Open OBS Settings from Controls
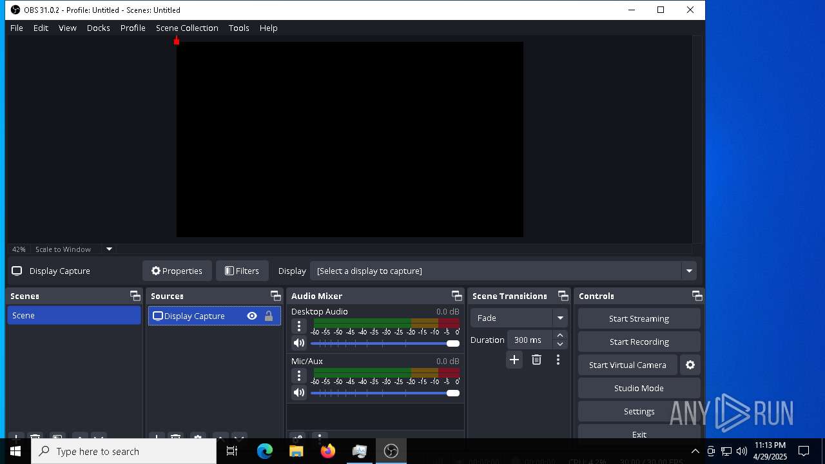 pyautogui.click(x=639, y=411)
